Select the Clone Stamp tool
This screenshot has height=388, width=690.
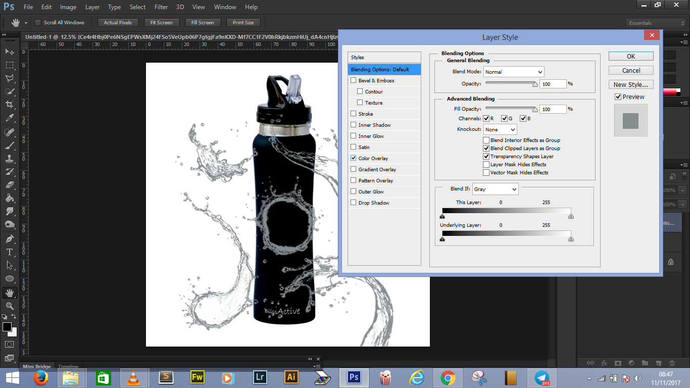tap(9, 157)
